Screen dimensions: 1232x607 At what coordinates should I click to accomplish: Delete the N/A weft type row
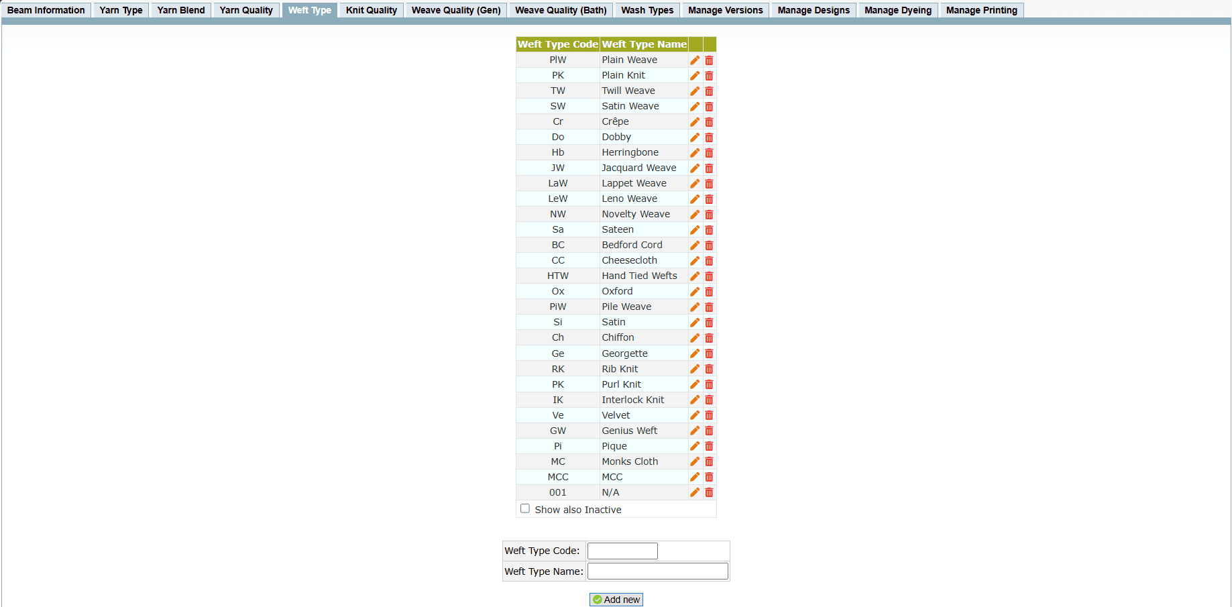click(x=709, y=492)
